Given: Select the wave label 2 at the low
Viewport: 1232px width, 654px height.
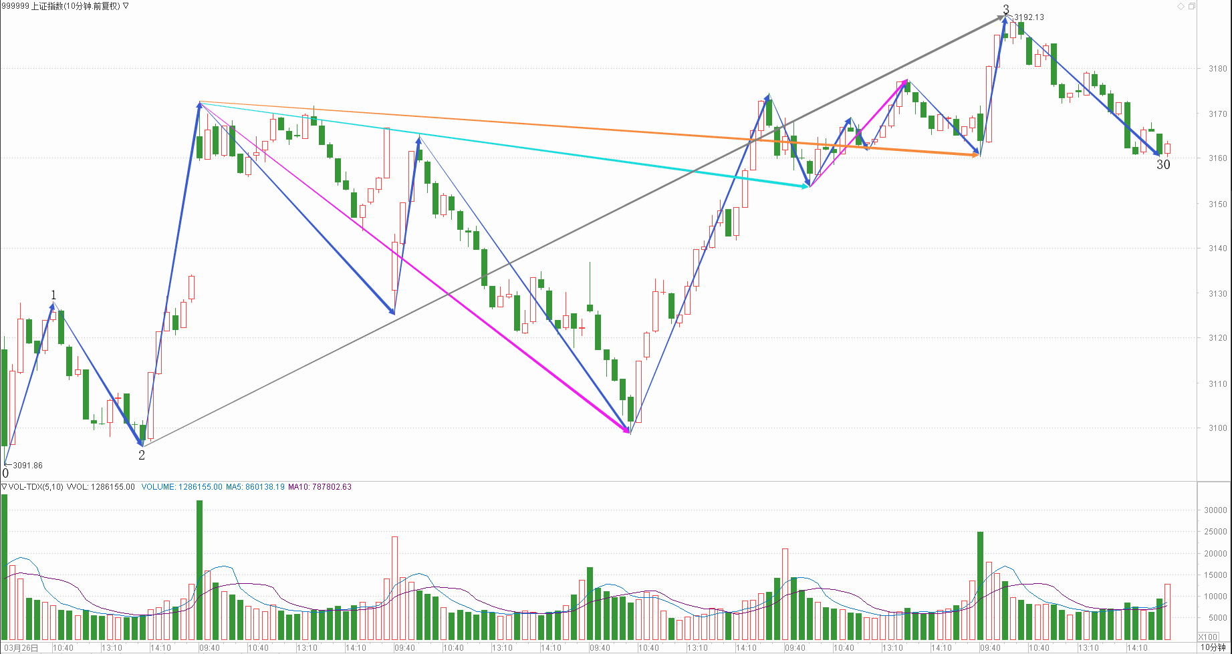Looking at the screenshot, I should [x=142, y=456].
